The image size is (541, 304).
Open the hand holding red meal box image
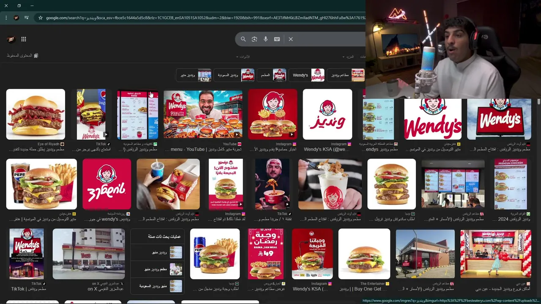coord(168,184)
